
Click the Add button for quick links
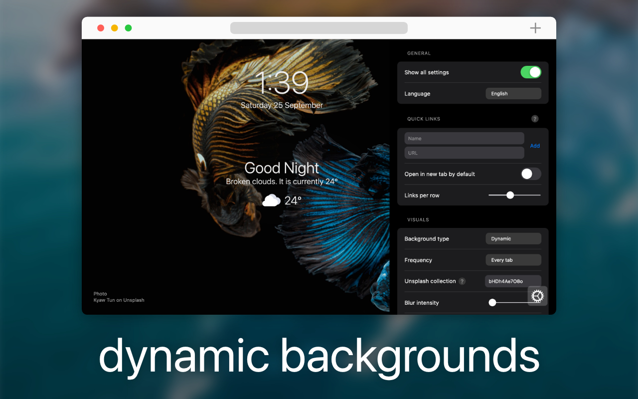coord(535,146)
